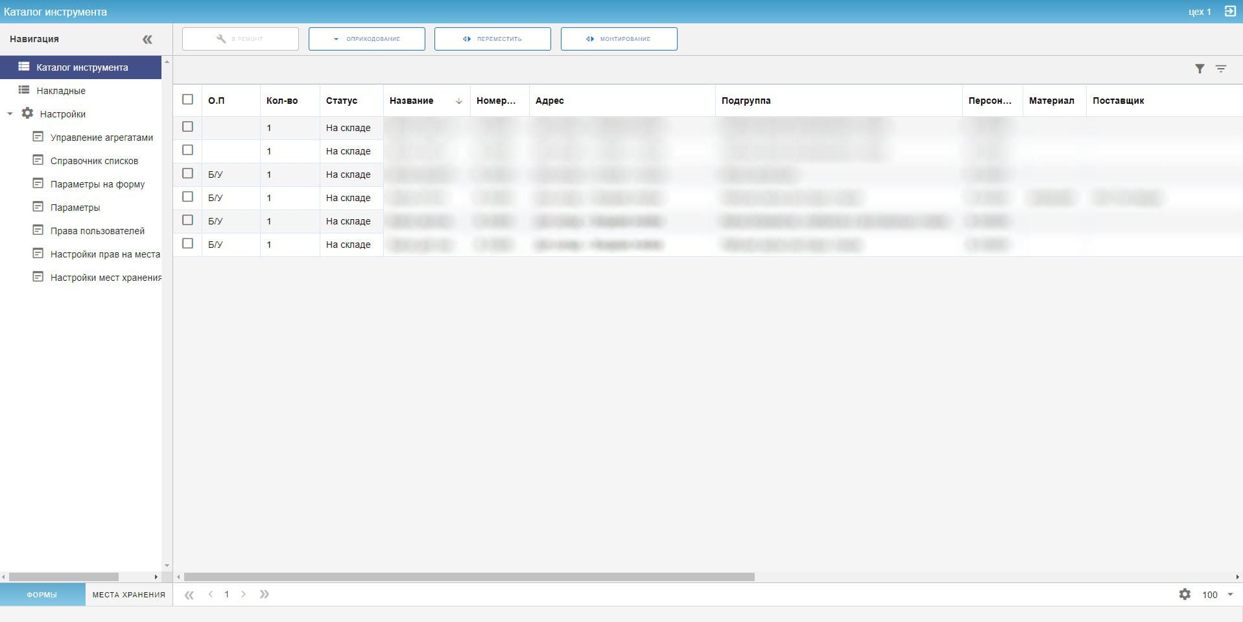1243x622 pixels.
Task: Click the table settings gear icon
Action: coord(1185,594)
